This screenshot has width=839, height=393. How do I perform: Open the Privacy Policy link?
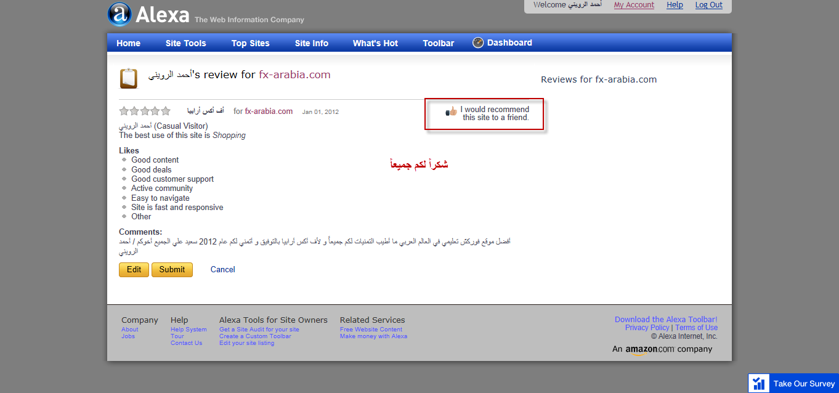click(647, 328)
